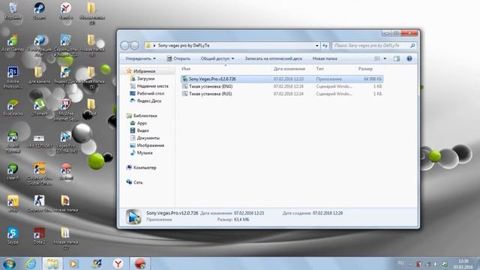
Task: Select Sony.Vegas.Pro.v12.0.726 application file
Action: 282,79
